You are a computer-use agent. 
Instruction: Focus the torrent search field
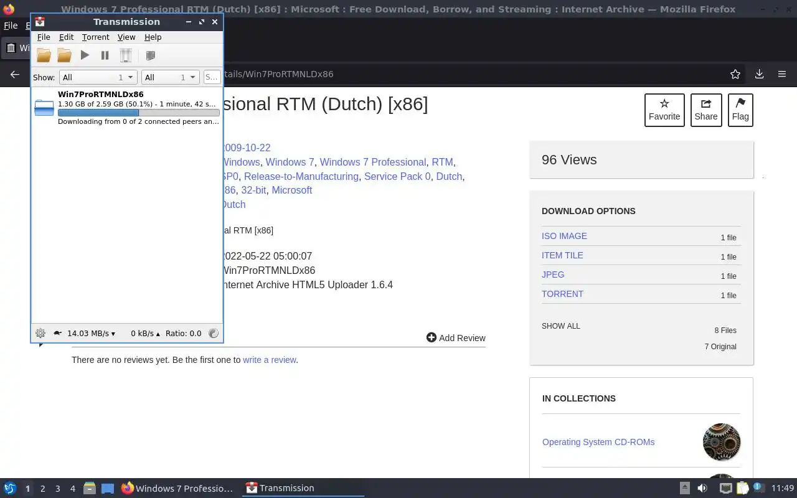pos(212,77)
